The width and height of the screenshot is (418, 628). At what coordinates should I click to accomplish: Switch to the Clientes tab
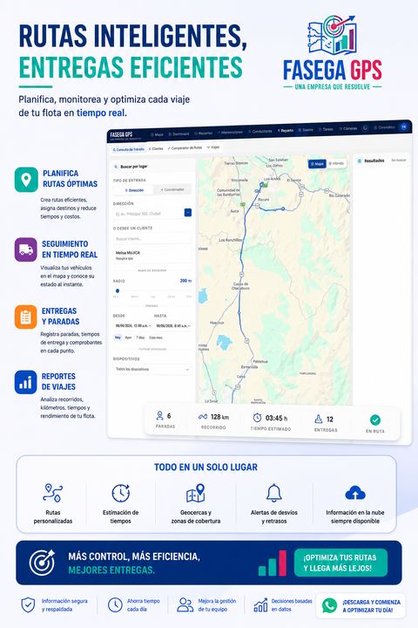(156, 148)
